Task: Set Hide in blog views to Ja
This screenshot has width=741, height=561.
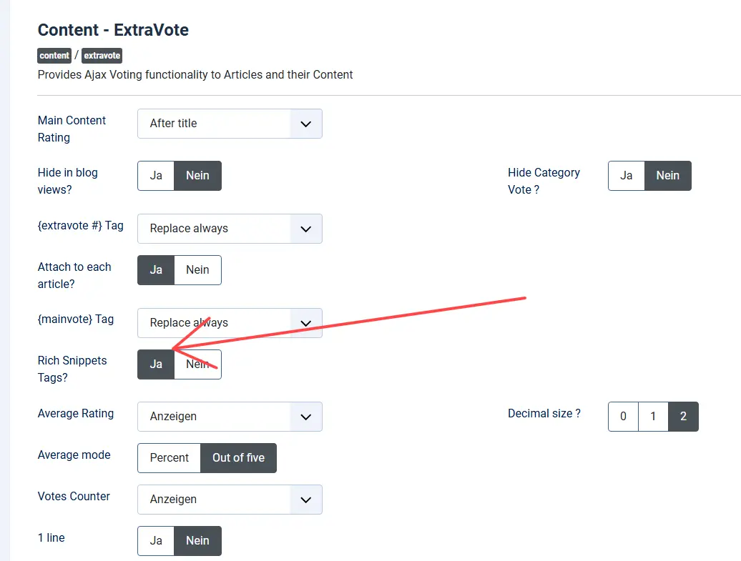Action: pos(156,176)
